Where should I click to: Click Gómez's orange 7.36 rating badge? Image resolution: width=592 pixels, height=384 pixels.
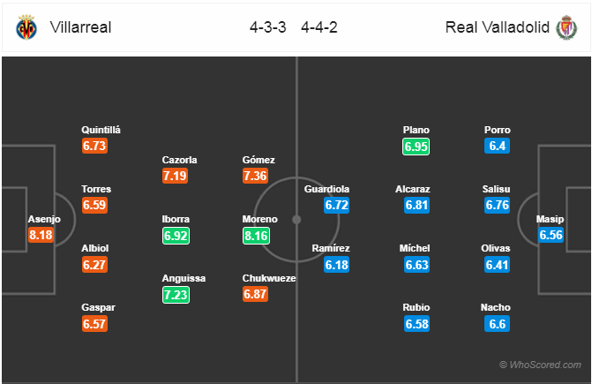point(255,176)
